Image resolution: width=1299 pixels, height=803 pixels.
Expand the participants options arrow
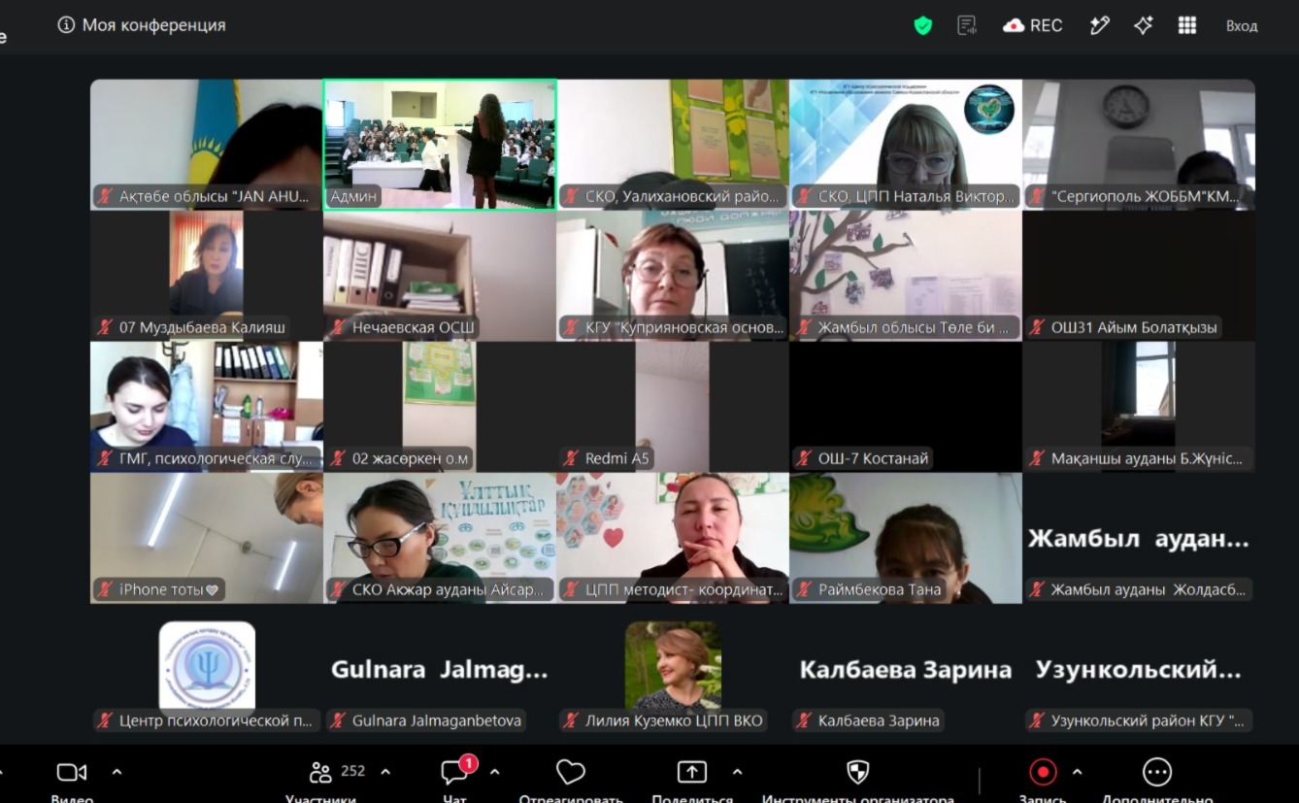[x=384, y=772]
